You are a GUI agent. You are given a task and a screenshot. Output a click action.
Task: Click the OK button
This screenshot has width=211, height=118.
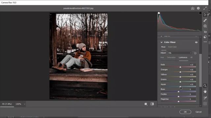(x=185, y=112)
